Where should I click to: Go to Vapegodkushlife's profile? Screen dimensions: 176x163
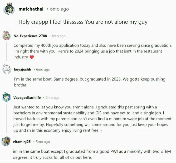27,98
